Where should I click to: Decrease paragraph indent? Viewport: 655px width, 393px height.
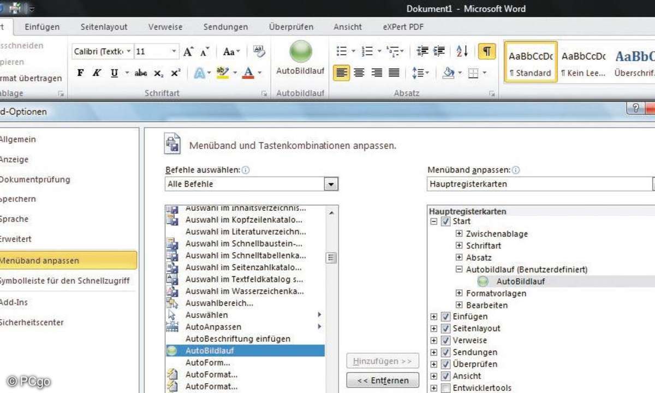(422, 51)
